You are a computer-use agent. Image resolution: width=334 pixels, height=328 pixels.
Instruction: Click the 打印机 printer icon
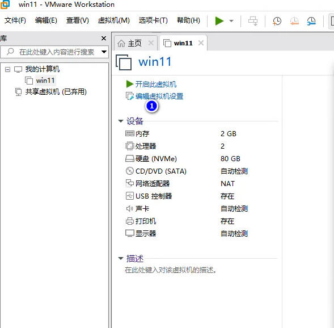click(x=129, y=221)
